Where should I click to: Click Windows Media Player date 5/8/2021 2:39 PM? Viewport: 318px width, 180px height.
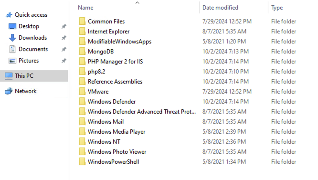coord(224,132)
